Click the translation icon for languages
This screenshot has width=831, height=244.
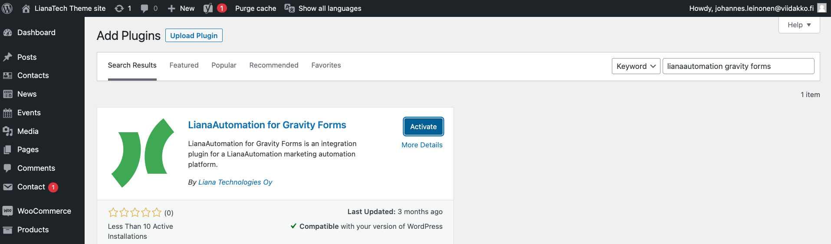[289, 8]
